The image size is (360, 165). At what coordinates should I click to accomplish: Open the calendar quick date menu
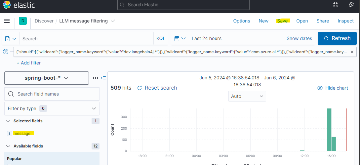[180, 38]
